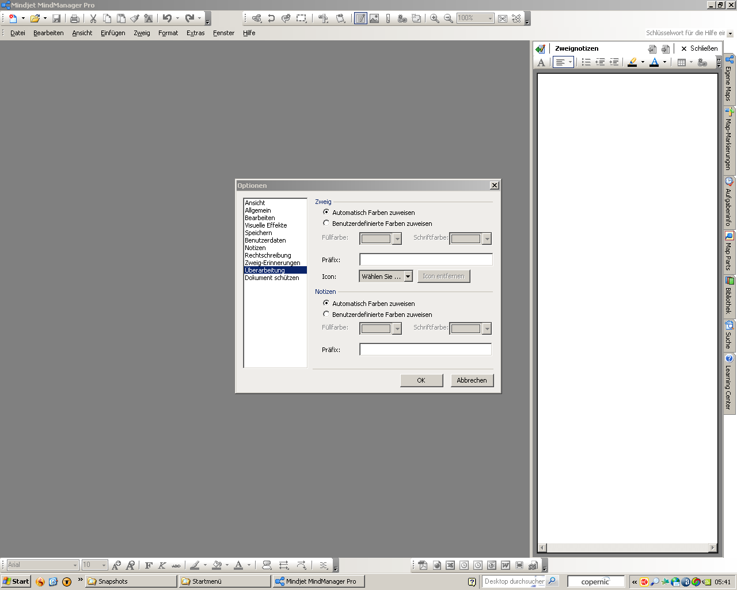Click the highlighter color icon in notes toolbar
The height and width of the screenshot is (590, 737).
coord(632,62)
